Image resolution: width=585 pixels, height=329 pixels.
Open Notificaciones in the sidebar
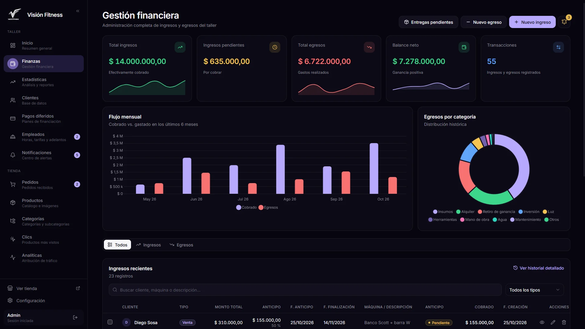point(44,155)
